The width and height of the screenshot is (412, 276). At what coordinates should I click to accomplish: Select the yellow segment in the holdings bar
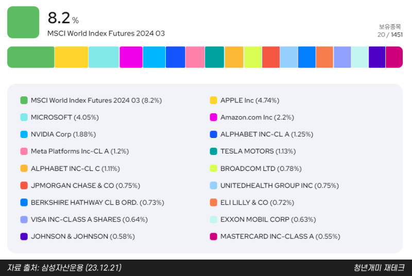coord(71,57)
